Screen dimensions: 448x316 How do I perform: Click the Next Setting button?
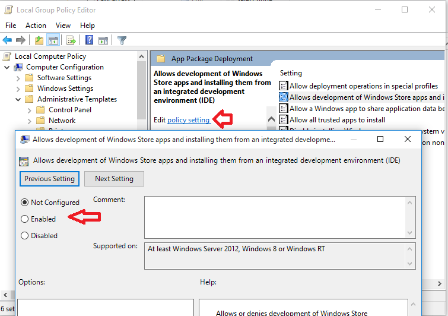(x=115, y=179)
